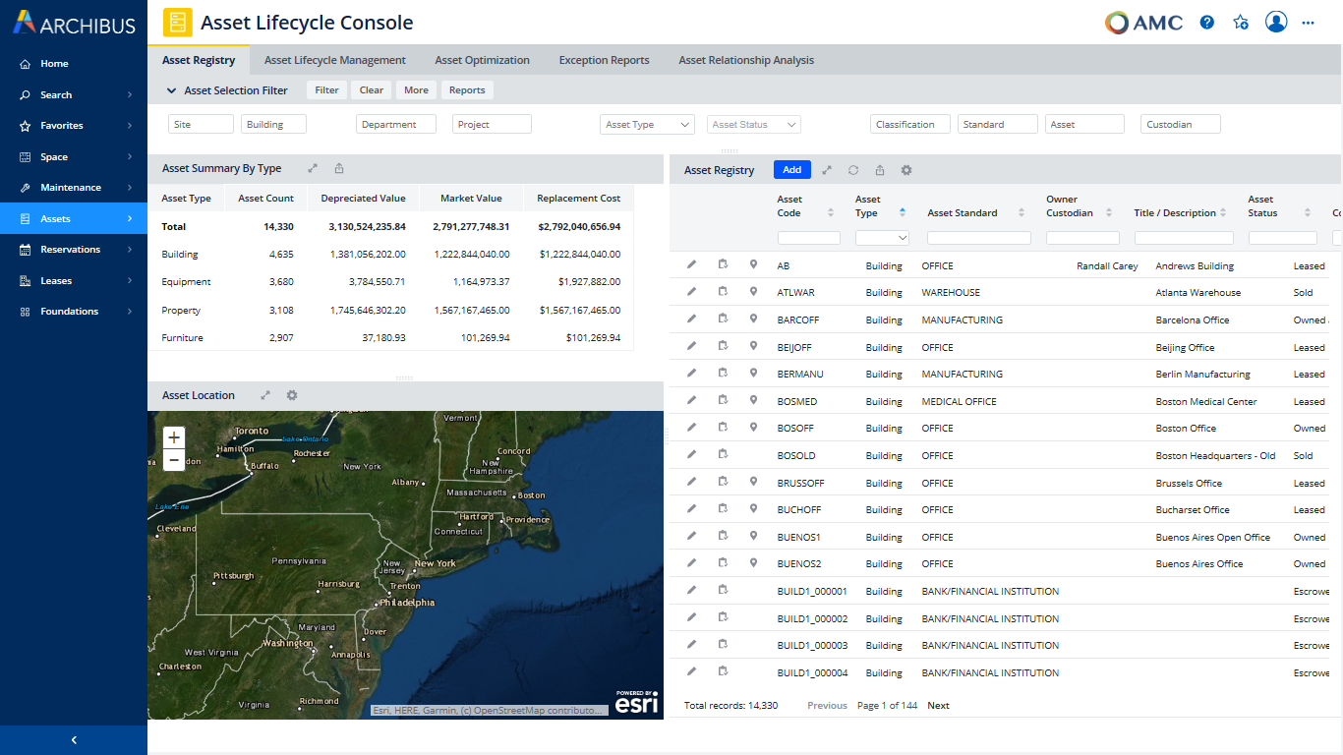Click the Asset Code column filter box
This screenshot has height=755, width=1343.
click(809, 238)
